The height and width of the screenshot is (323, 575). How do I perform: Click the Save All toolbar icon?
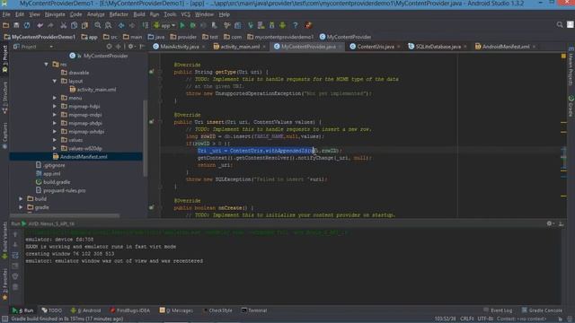[16, 25]
